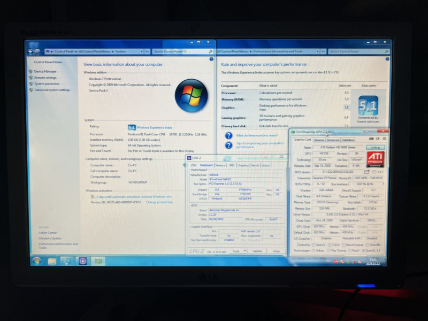The width and height of the screenshot is (428, 321).
Task: Click the System window address bar refresh button
Action: click(147, 51)
